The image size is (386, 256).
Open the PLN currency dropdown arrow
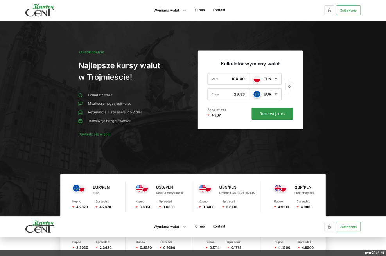pos(276,79)
